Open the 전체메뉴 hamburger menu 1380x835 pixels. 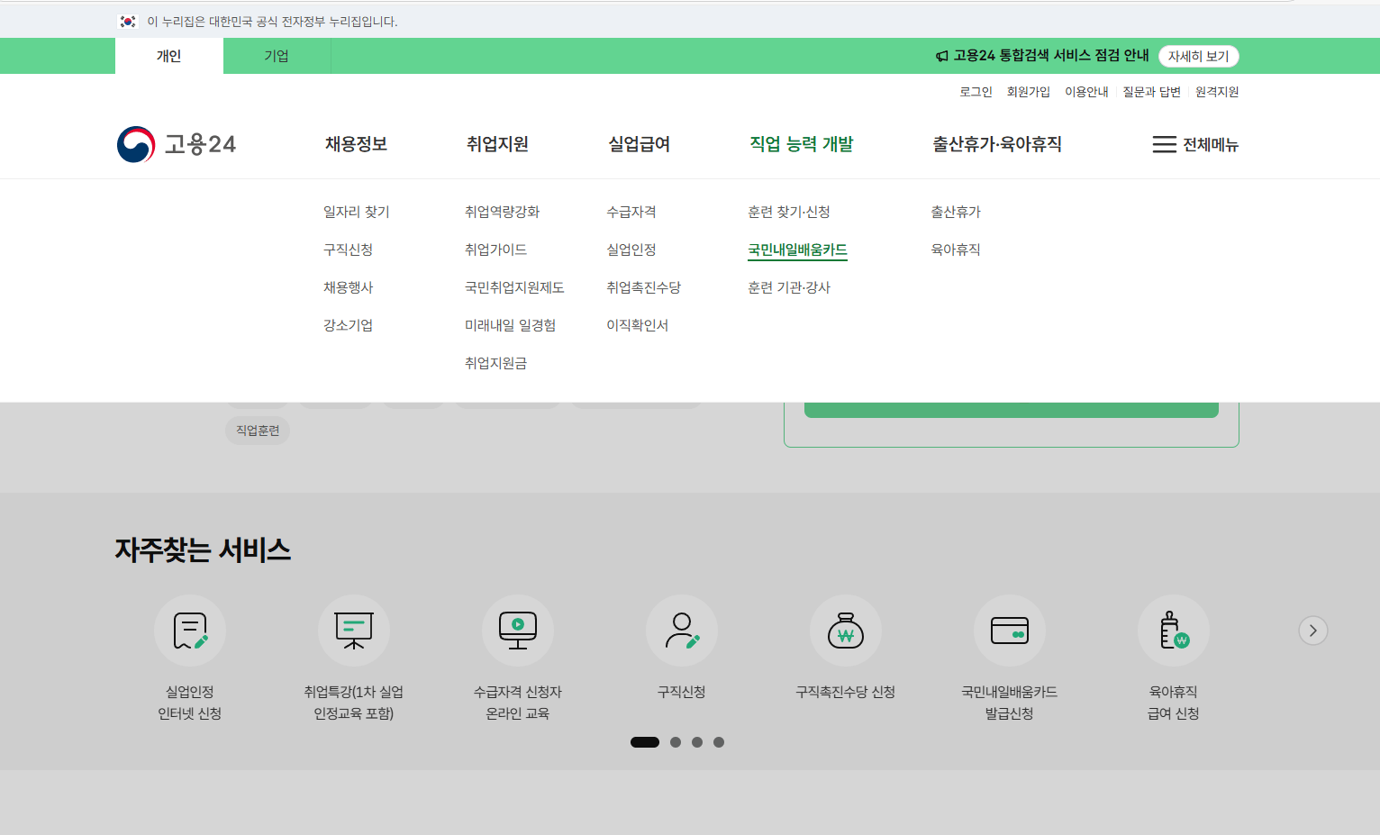click(x=1194, y=144)
